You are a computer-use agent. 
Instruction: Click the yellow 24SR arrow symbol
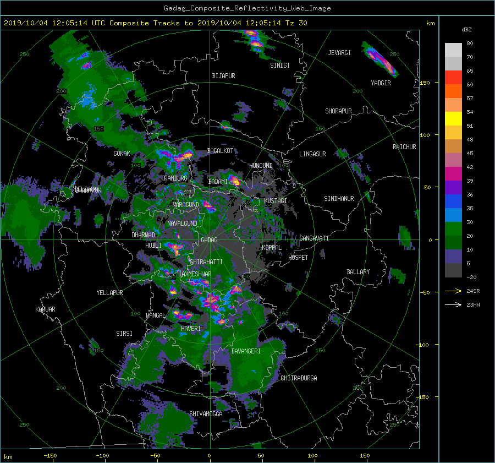pyautogui.click(x=453, y=291)
